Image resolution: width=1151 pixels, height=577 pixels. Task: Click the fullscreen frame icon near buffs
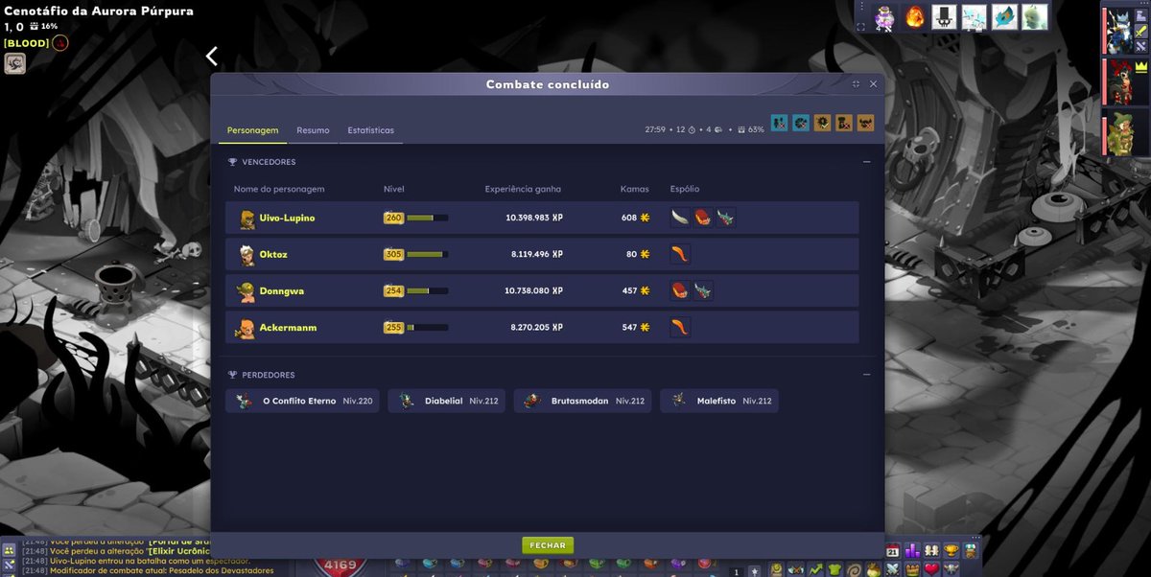pos(861,27)
